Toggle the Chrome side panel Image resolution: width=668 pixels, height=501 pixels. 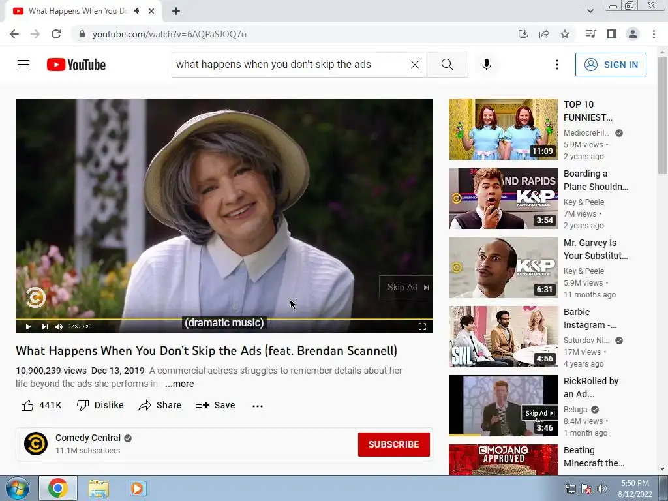(x=612, y=34)
